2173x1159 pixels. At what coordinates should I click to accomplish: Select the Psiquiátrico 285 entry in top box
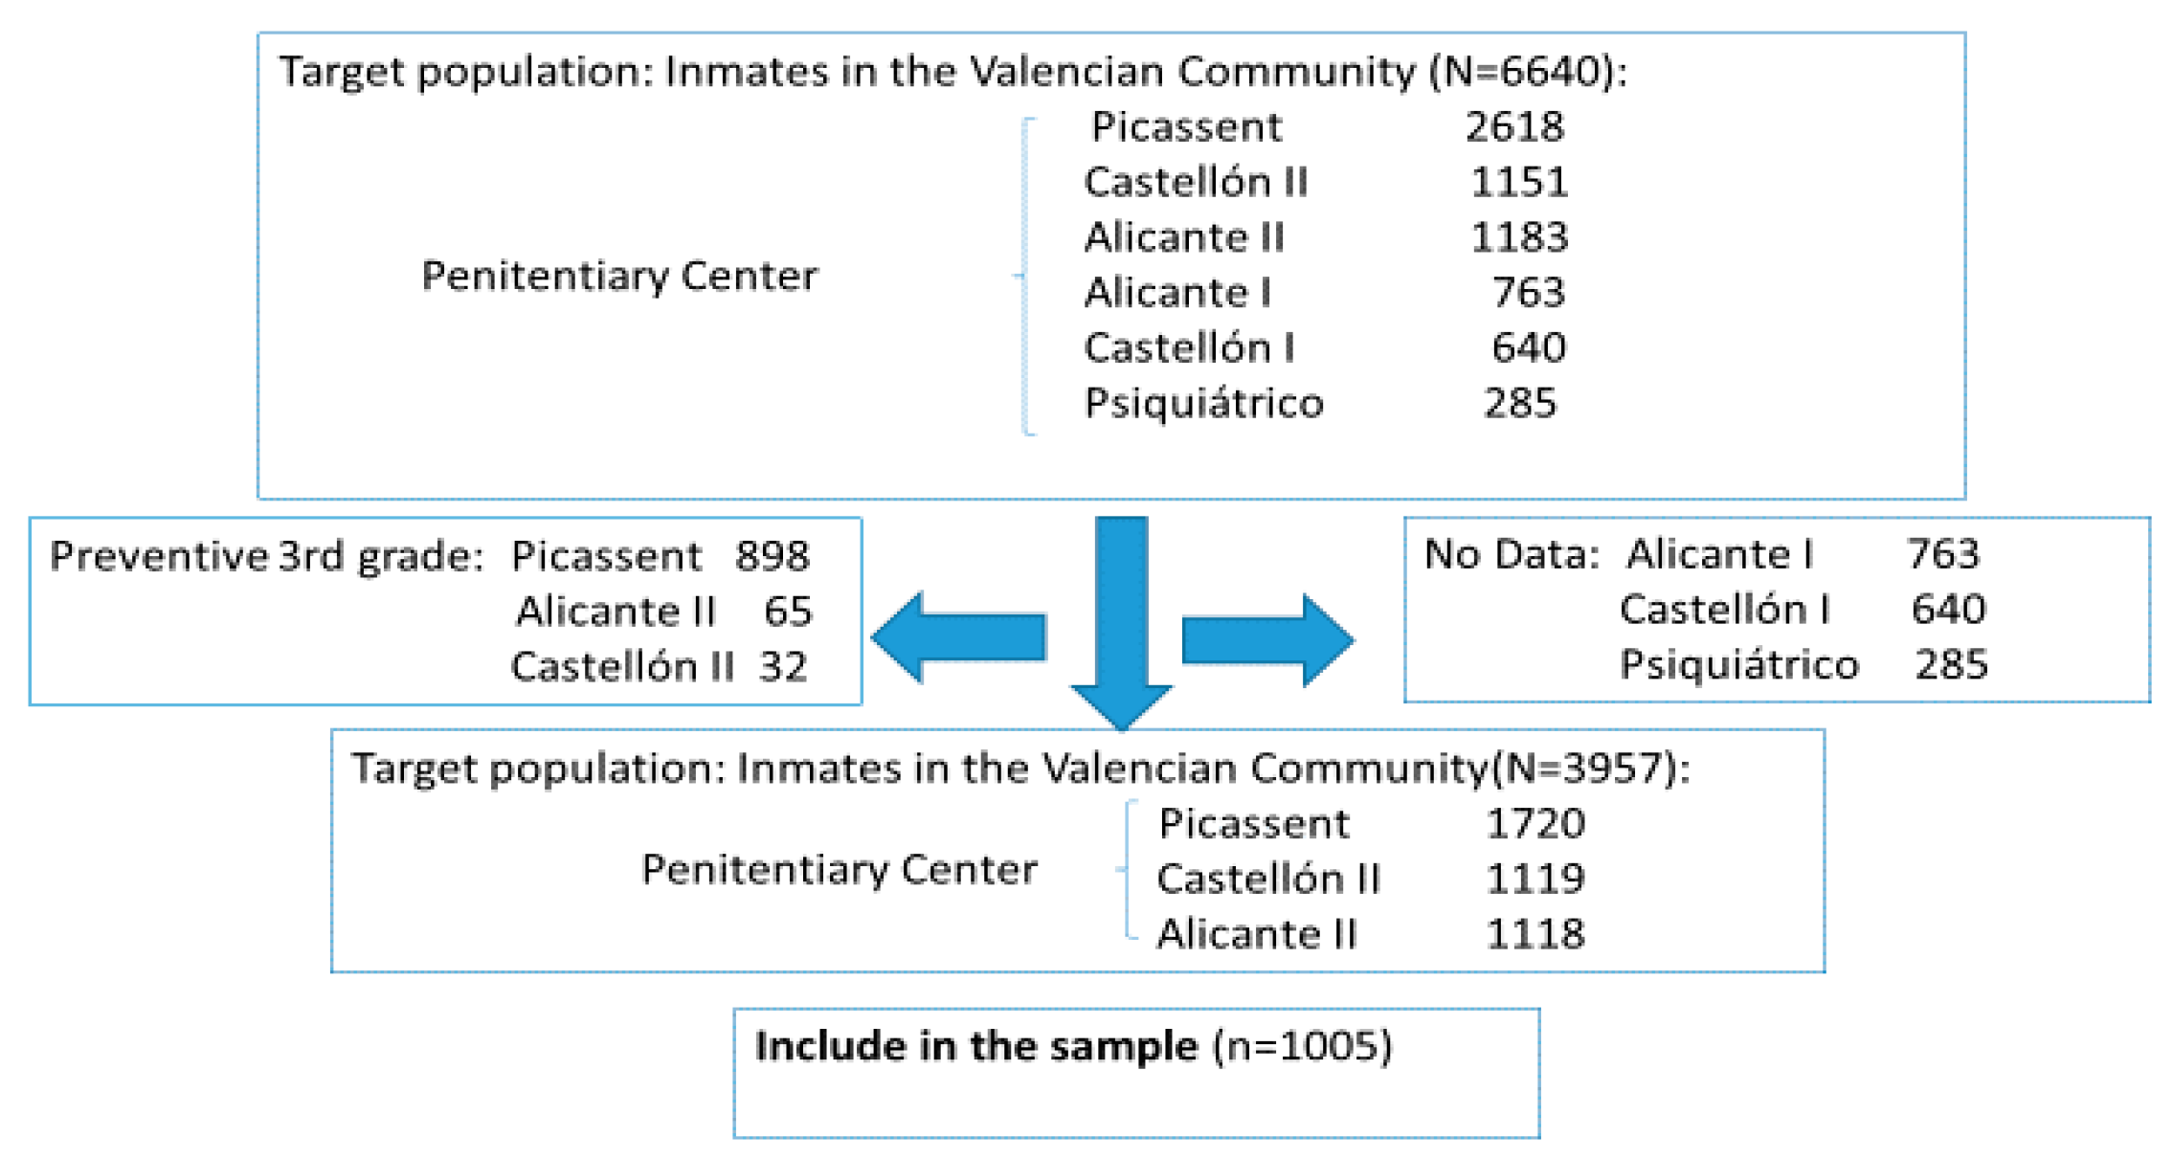tap(1321, 404)
